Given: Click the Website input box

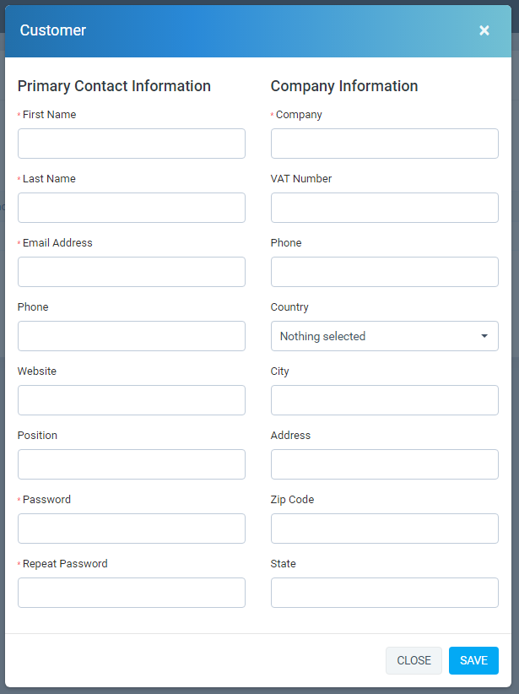Looking at the screenshot, I should click(132, 400).
